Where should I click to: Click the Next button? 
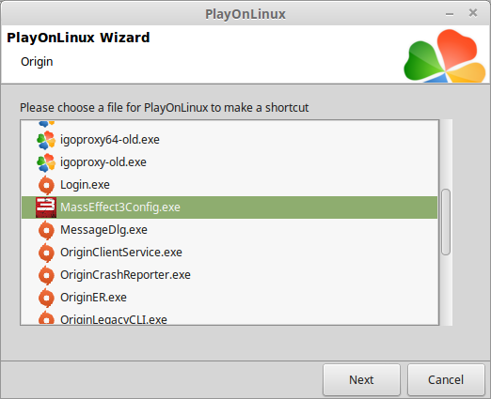[361, 379]
